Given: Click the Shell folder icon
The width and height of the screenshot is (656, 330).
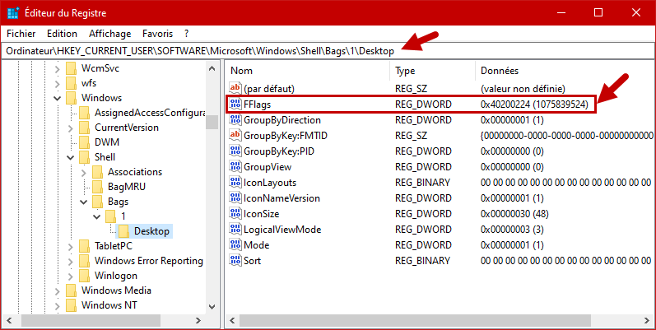Looking at the screenshot, I should (85, 157).
